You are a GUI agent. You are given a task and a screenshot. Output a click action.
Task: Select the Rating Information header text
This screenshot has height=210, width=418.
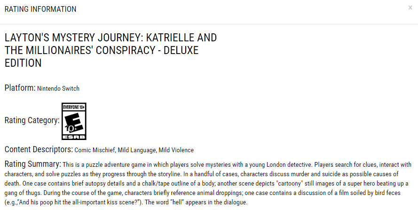click(40, 9)
